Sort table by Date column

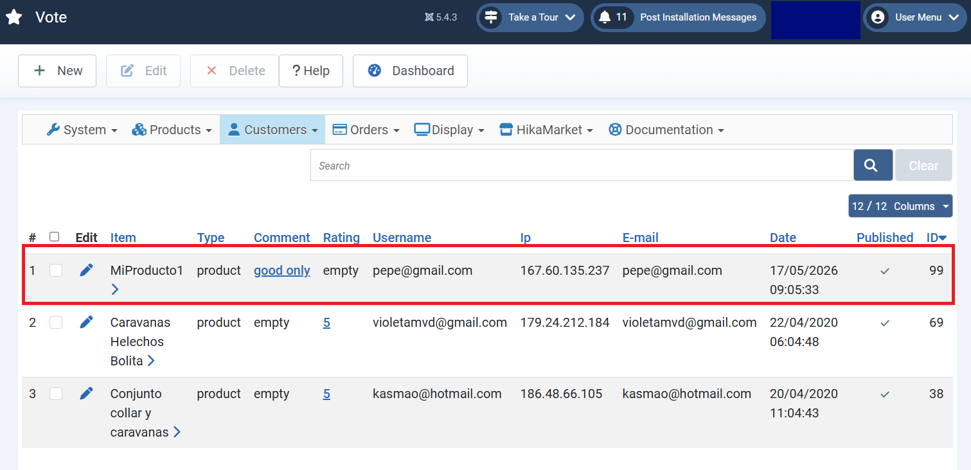coord(783,238)
